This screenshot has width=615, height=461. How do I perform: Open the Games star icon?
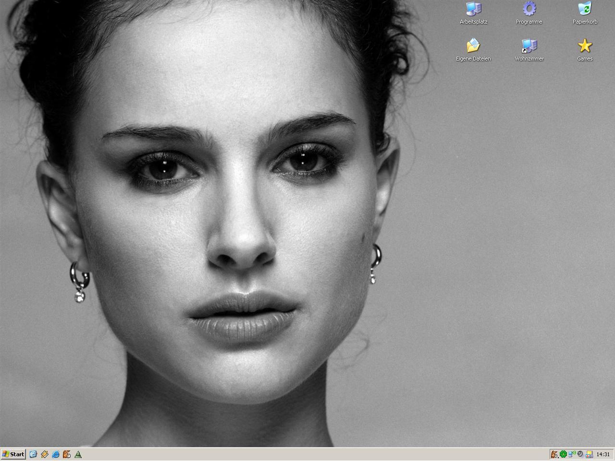click(x=585, y=46)
